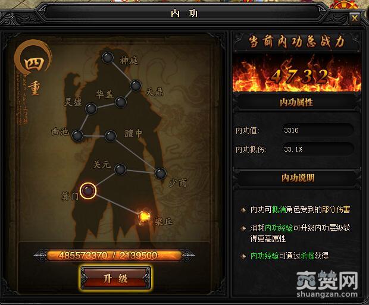Select the 少商 acupoint node
The width and height of the screenshot is (369, 305).
click(x=161, y=174)
